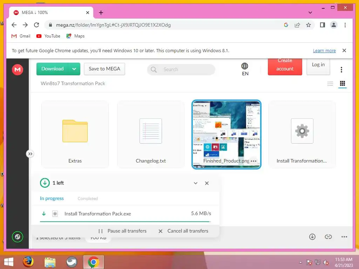The image size is (359, 269).
Task: Close the MEGA tab
Action: [x=87, y=13]
